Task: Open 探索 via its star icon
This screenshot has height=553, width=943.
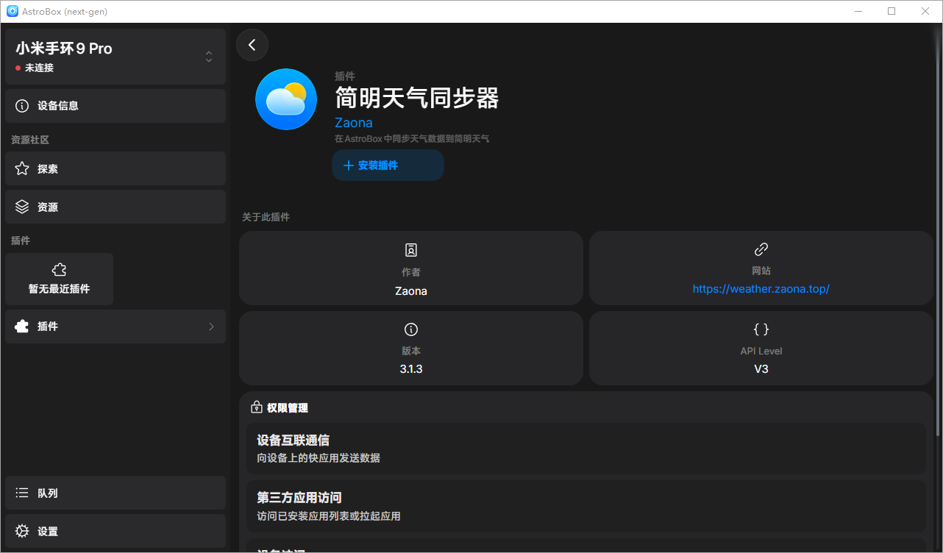Action: (x=22, y=168)
